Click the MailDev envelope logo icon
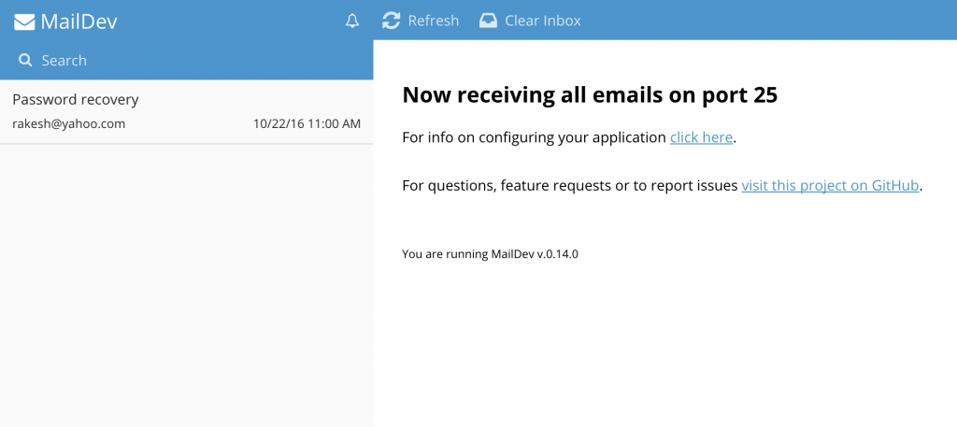The width and height of the screenshot is (957, 427). (24, 21)
